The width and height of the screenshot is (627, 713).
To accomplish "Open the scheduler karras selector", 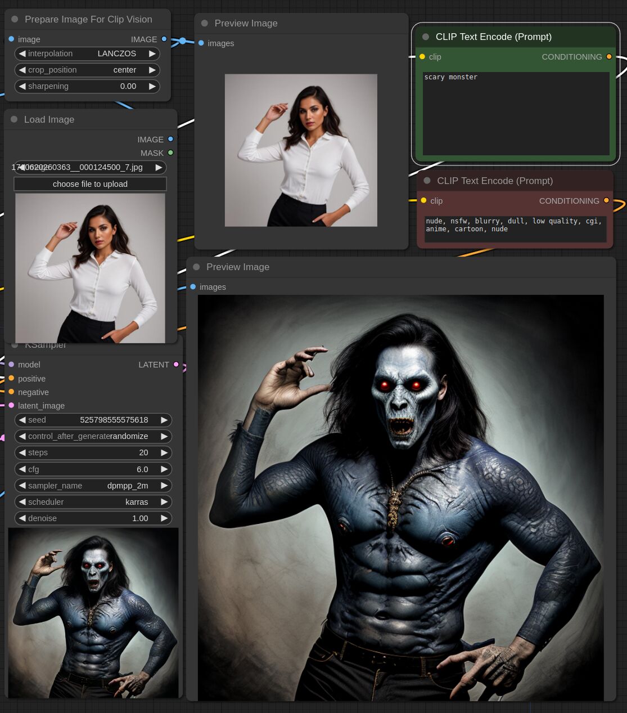I will 93,501.
